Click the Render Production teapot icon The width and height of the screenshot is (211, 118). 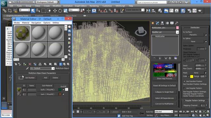[200, 10]
